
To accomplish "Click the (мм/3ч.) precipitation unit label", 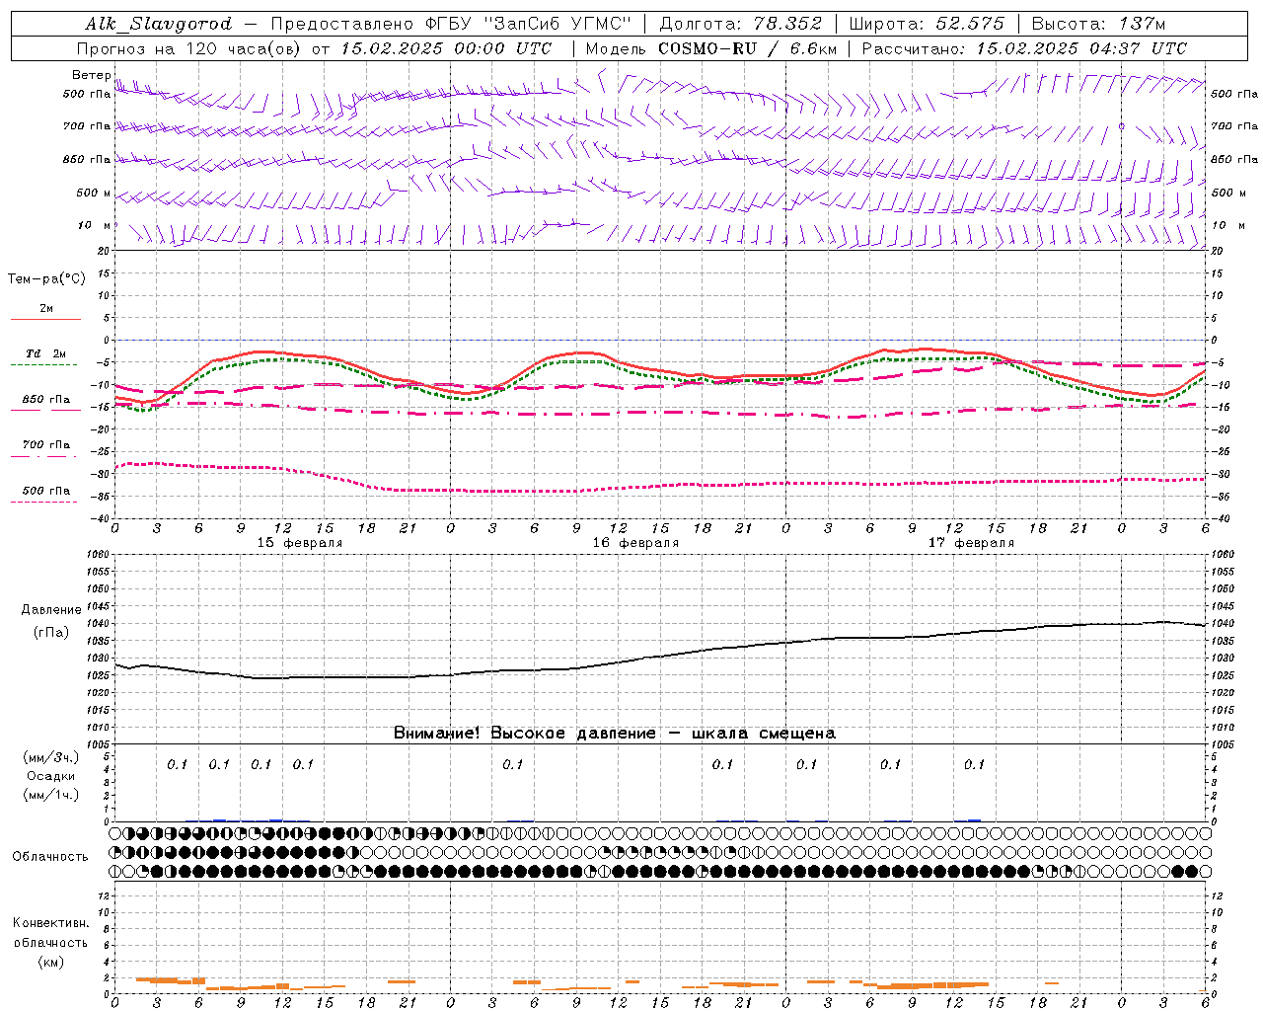I will pos(51,757).
